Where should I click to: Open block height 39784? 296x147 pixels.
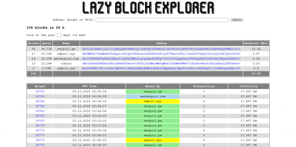click(x=40, y=101)
